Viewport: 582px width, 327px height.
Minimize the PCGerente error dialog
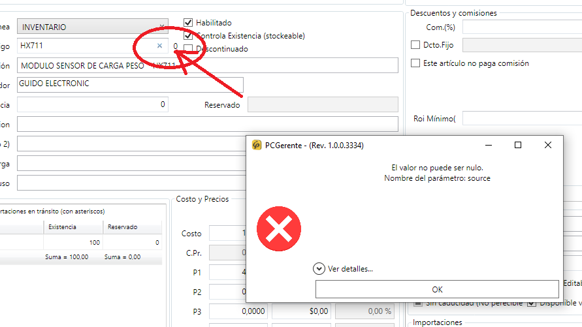[x=488, y=146]
